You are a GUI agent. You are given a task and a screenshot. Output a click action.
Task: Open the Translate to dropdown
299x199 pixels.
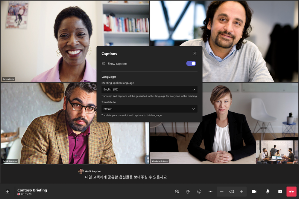tap(149, 108)
